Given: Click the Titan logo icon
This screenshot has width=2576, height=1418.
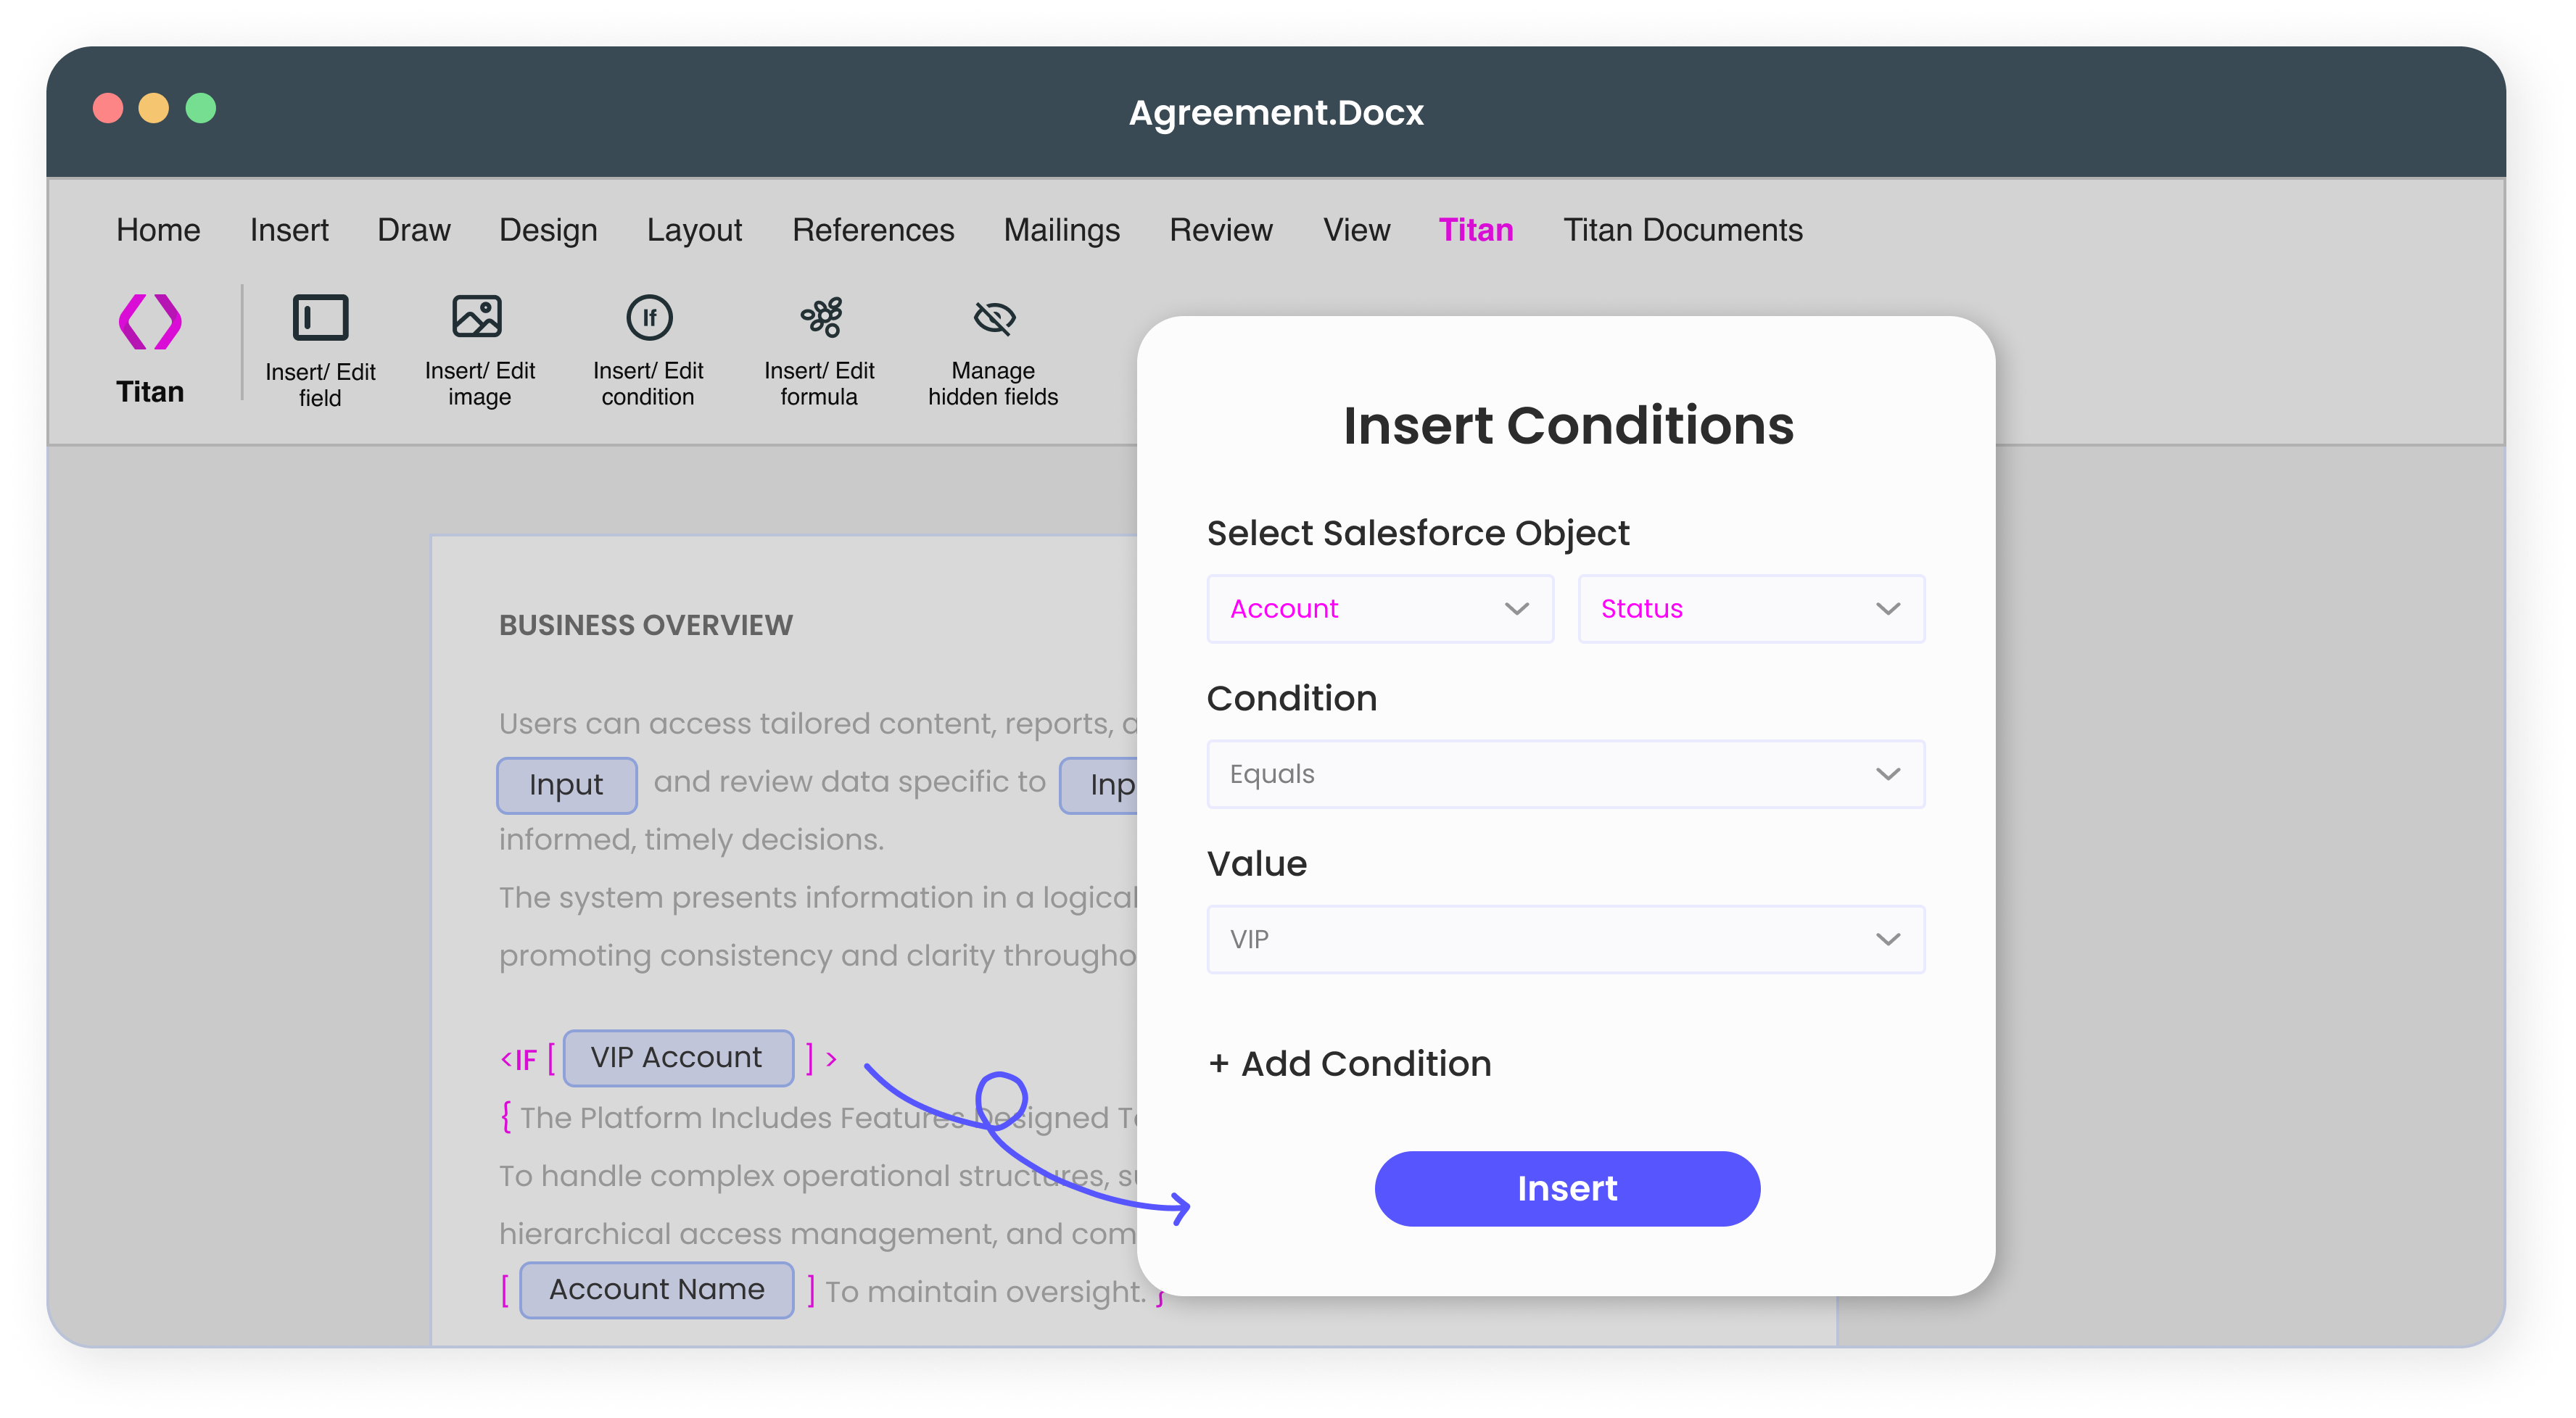Looking at the screenshot, I should (150, 322).
